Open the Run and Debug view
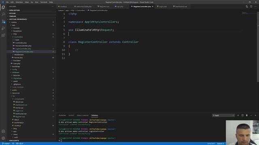This screenshot has width=259, height=145. coord(3,29)
